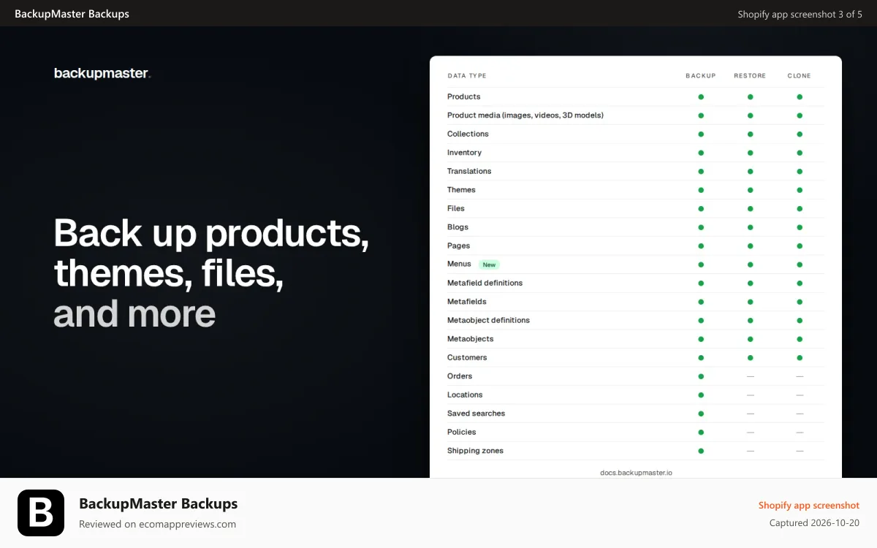
Task: Click the Clone dot in the Blogs row
Action: tap(800, 227)
